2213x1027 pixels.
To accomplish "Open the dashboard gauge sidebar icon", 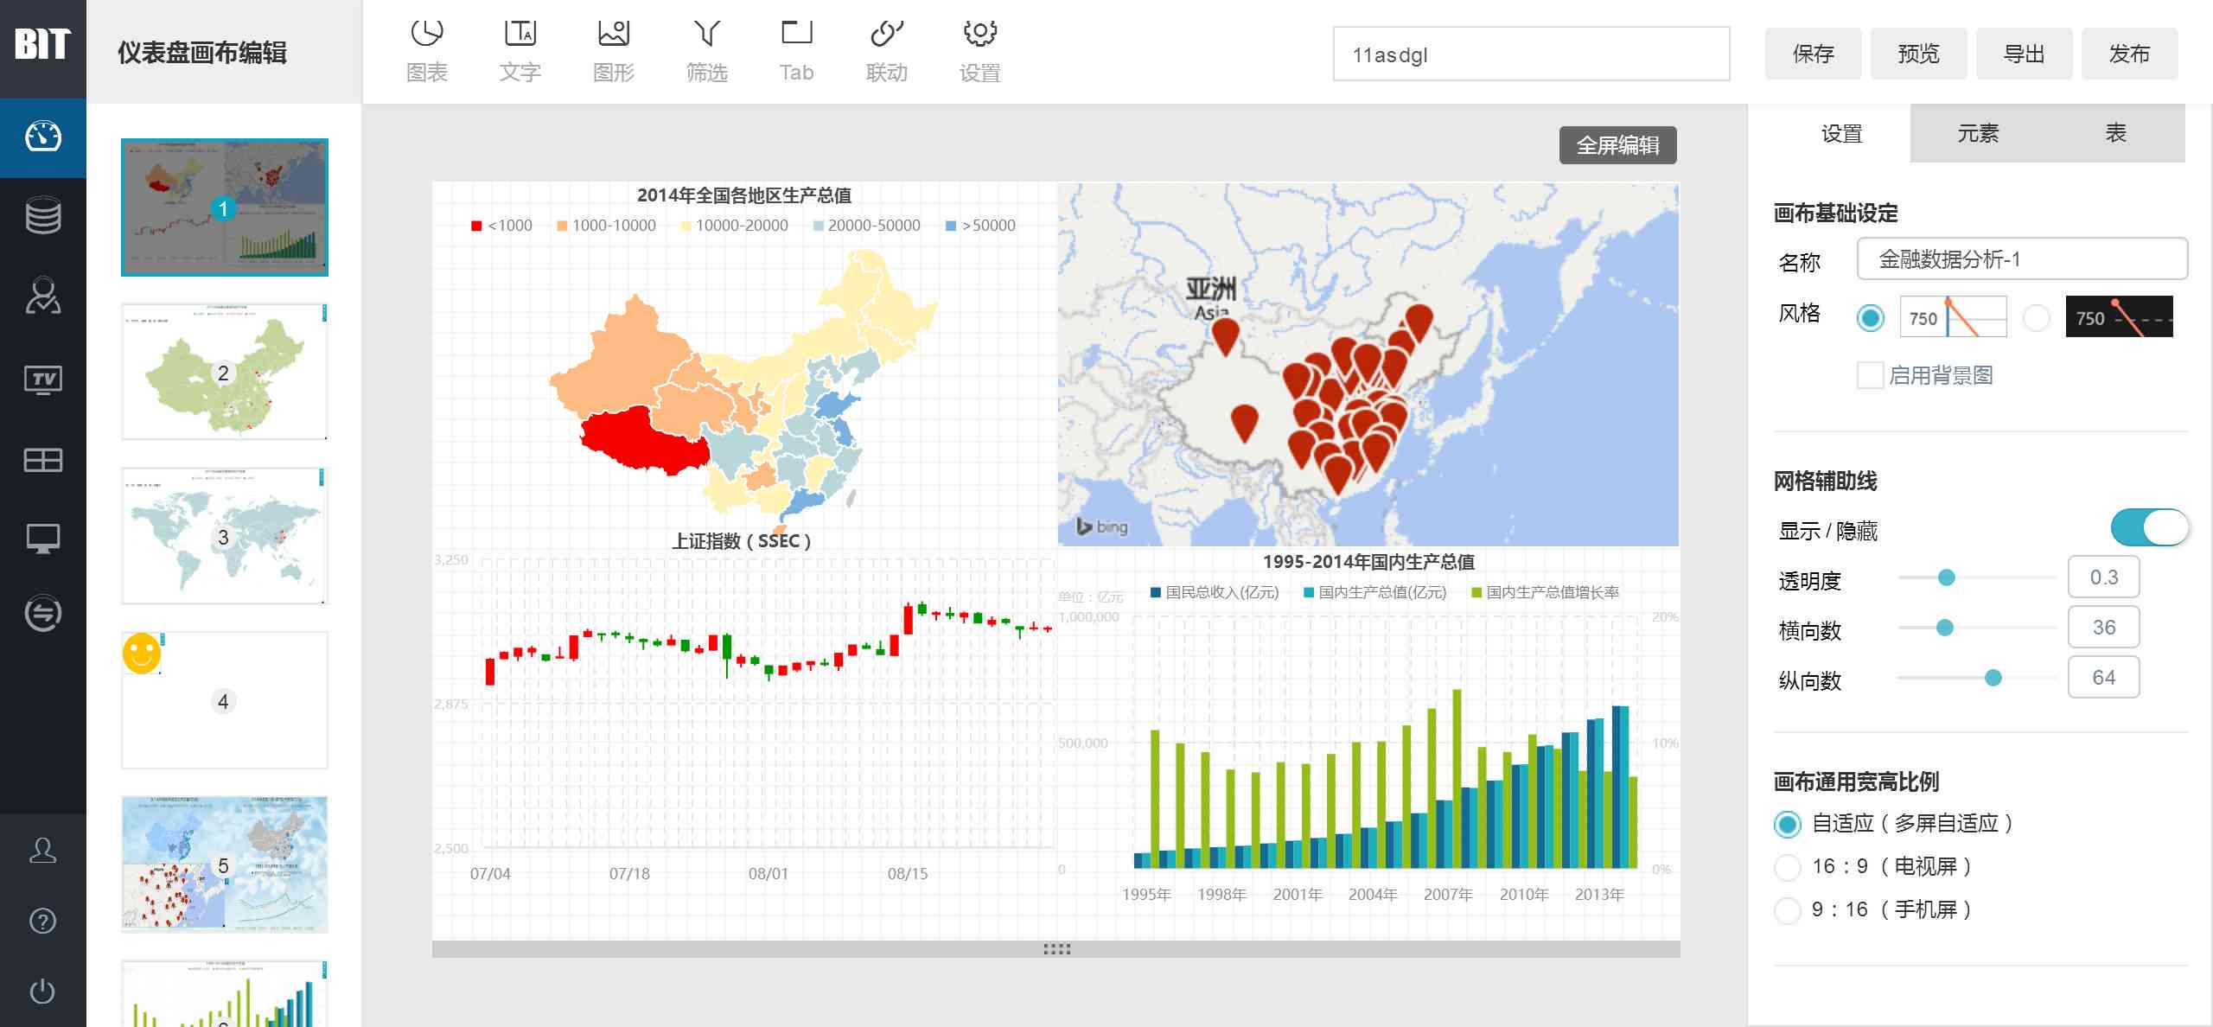I will click(x=43, y=137).
